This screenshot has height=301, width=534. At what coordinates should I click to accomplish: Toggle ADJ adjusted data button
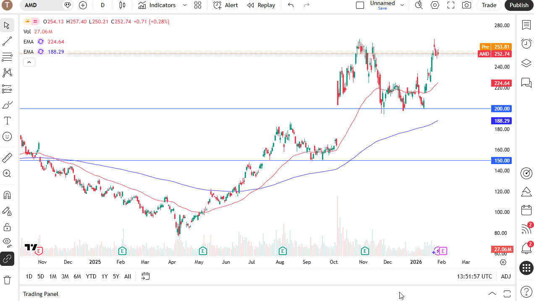coord(506,276)
